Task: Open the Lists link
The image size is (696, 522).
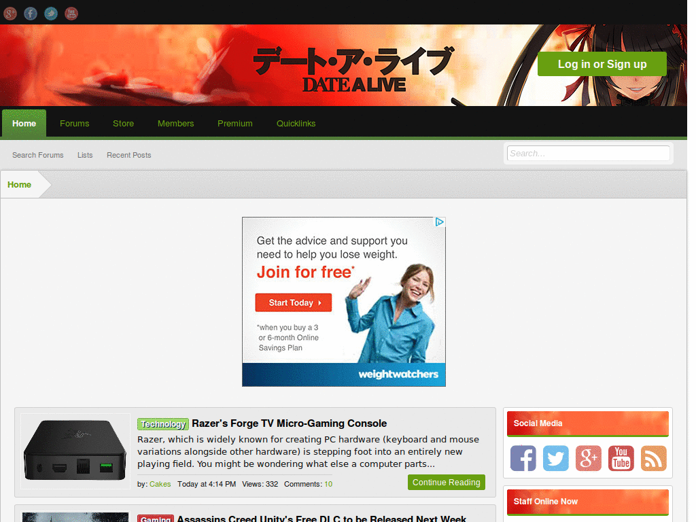Action: 85,155
